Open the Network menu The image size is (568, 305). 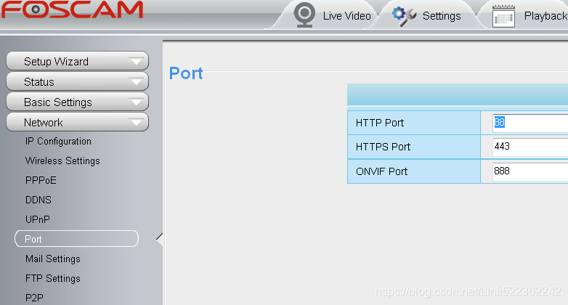pyautogui.click(x=78, y=122)
